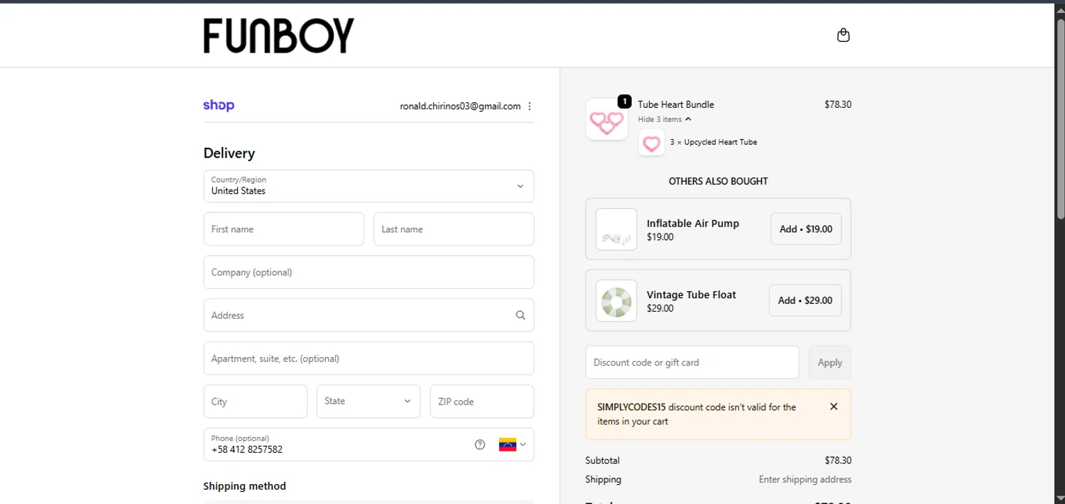Click the phone help question mark icon

480,444
